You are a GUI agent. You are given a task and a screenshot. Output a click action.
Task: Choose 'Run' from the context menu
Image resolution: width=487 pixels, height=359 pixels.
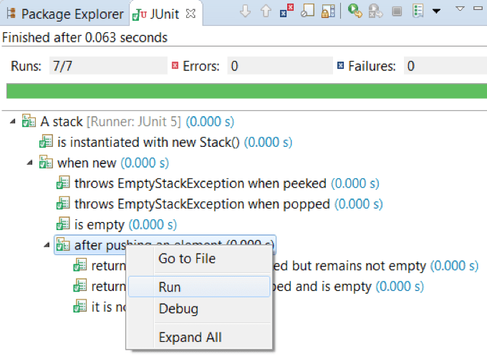[199, 287]
